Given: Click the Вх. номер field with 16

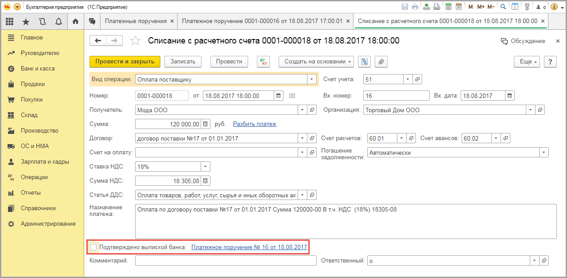Looking at the screenshot, I should click(x=396, y=96).
